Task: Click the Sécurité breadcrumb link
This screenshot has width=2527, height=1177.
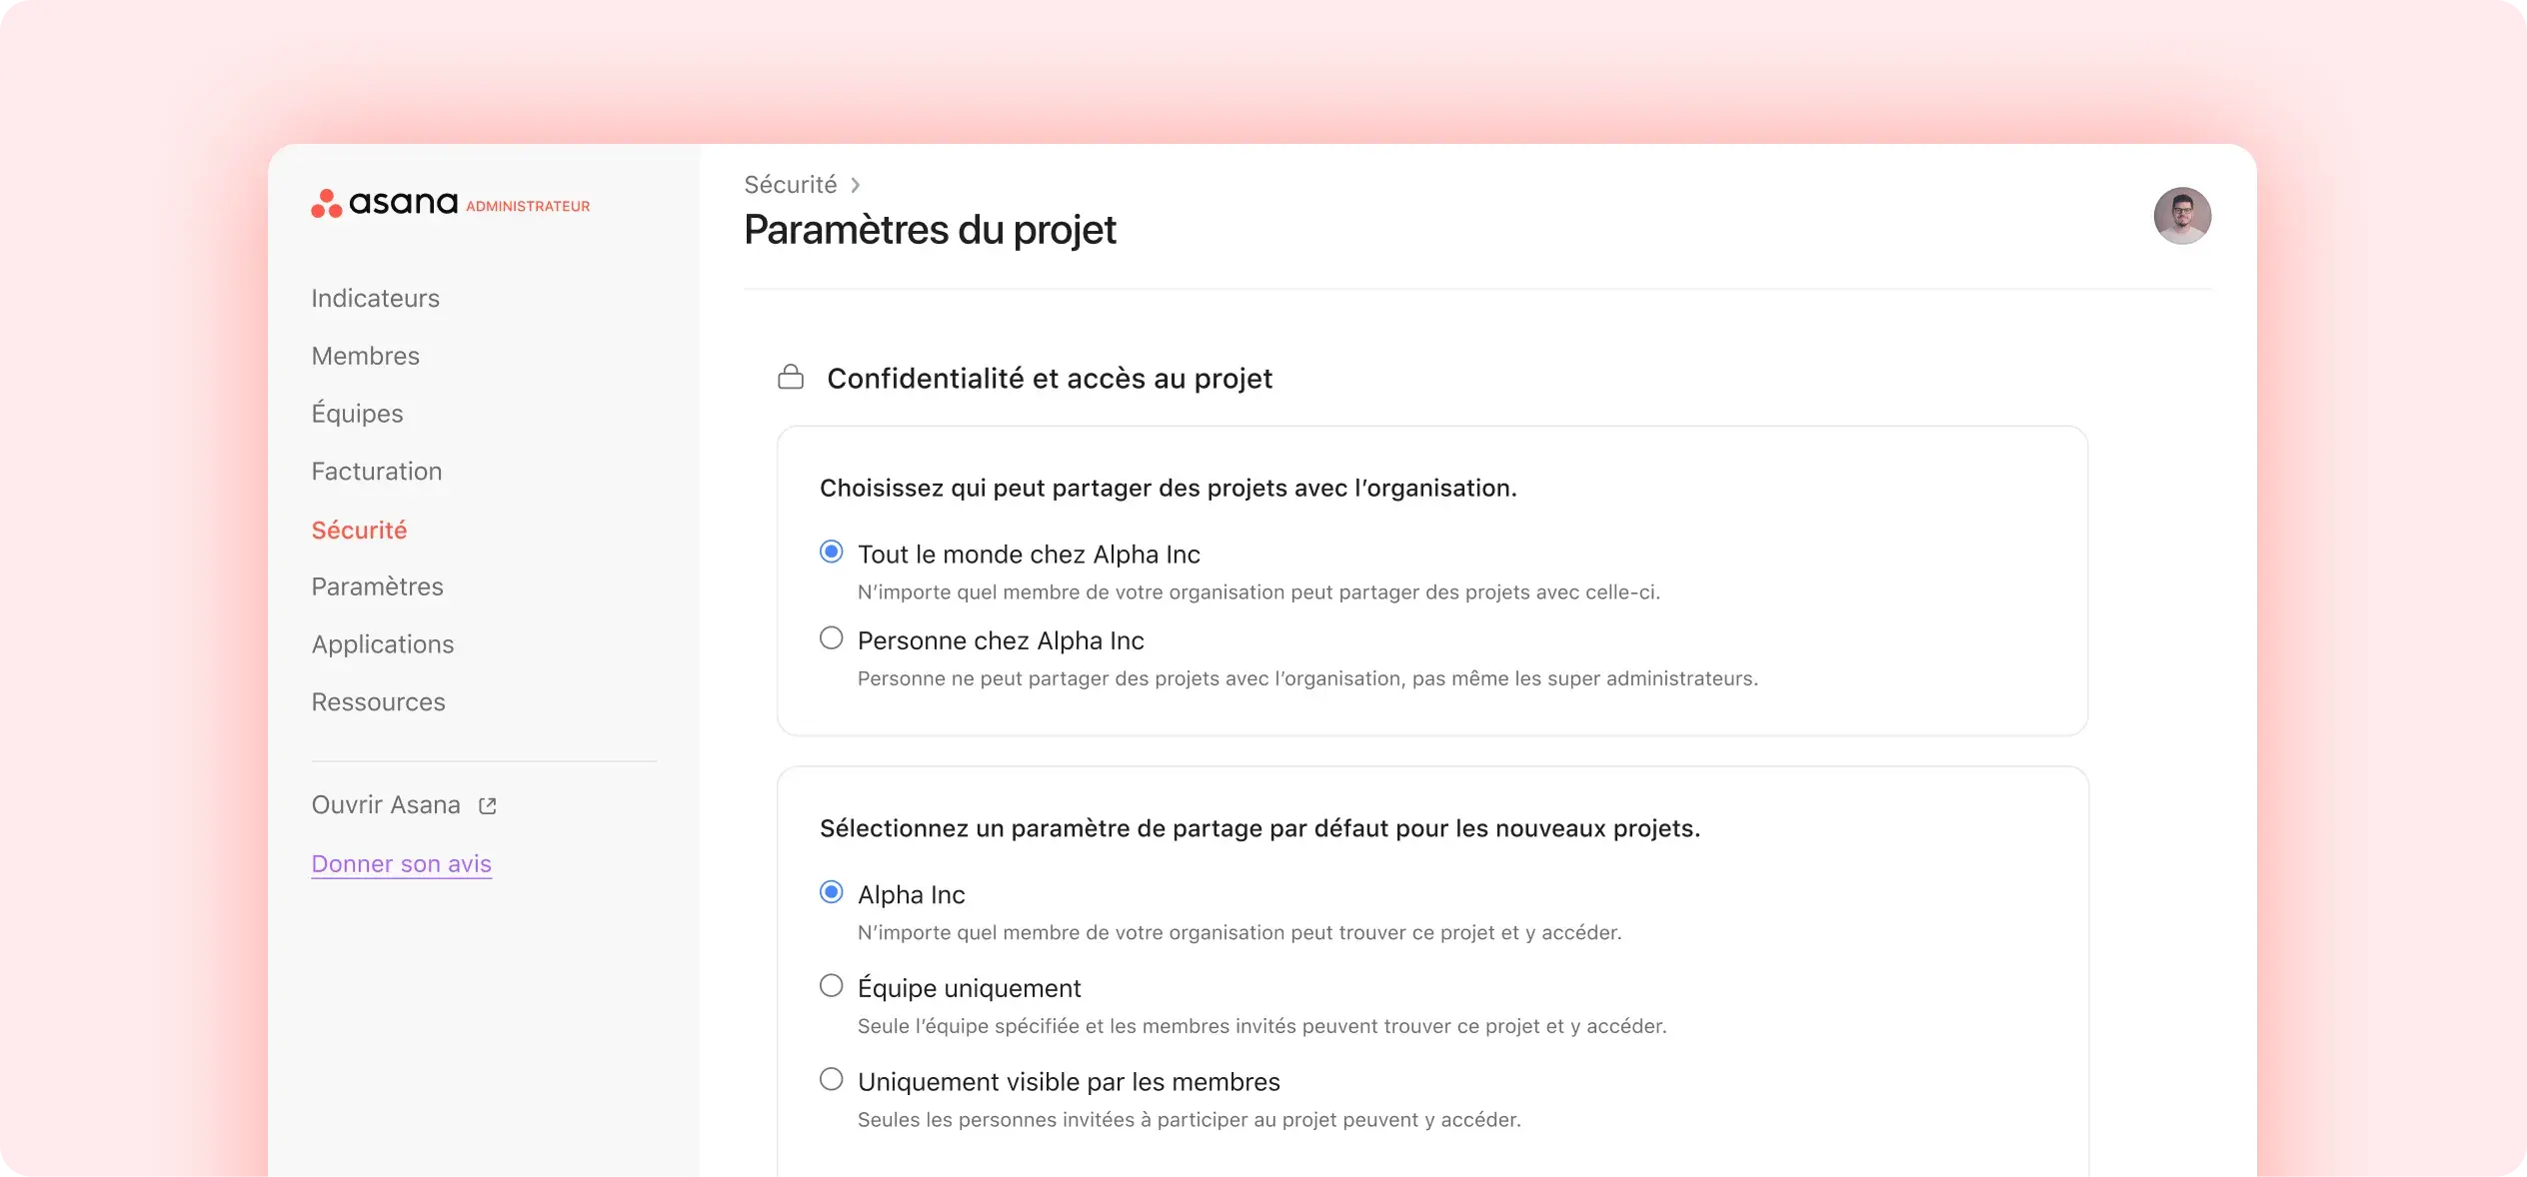Action: point(790,184)
